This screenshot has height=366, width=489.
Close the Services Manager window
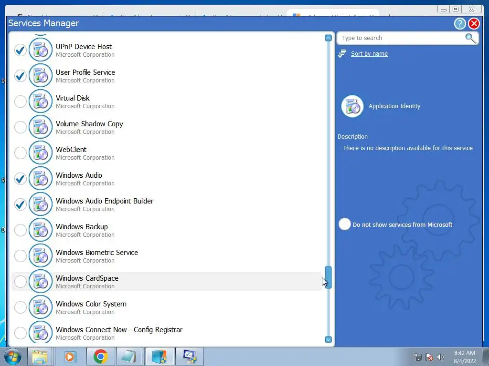(x=474, y=23)
